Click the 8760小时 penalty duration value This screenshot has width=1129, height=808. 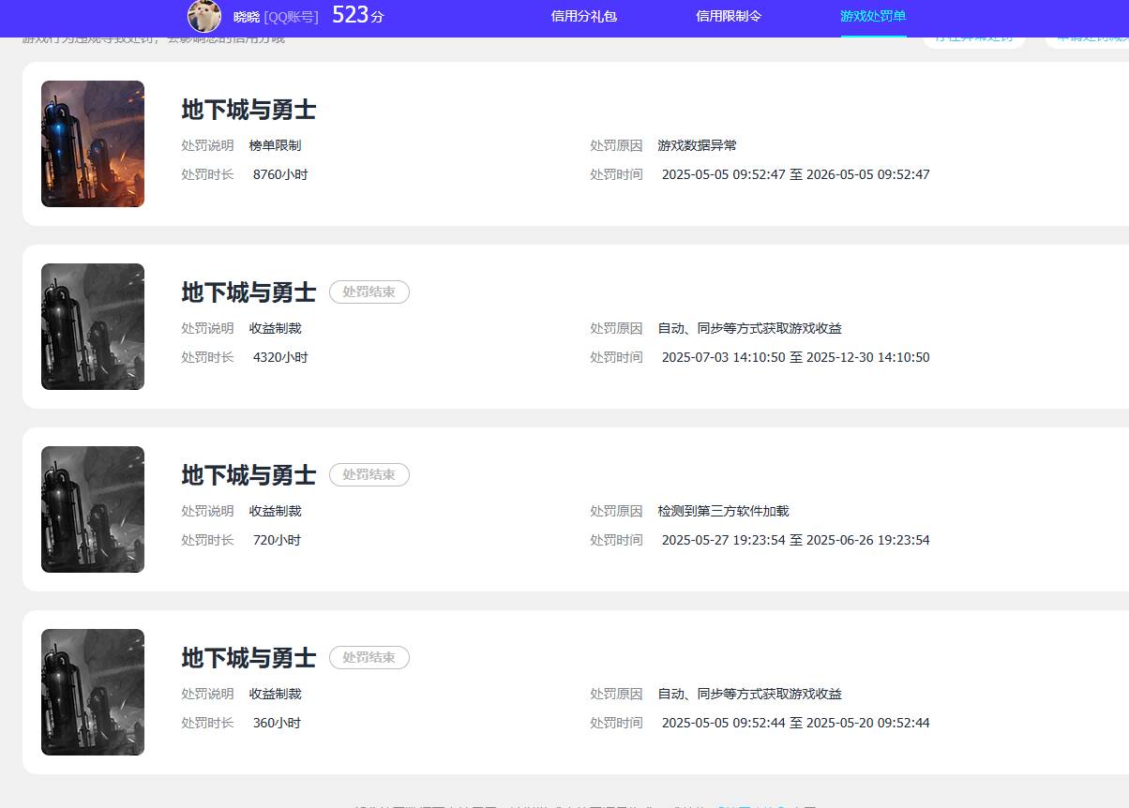(279, 174)
